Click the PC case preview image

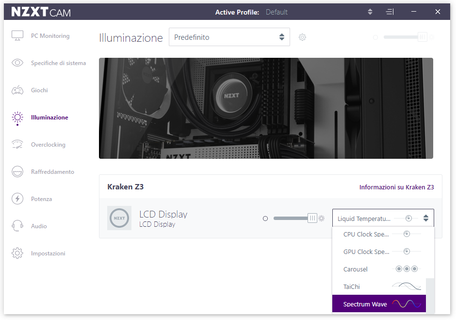coord(266,108)
